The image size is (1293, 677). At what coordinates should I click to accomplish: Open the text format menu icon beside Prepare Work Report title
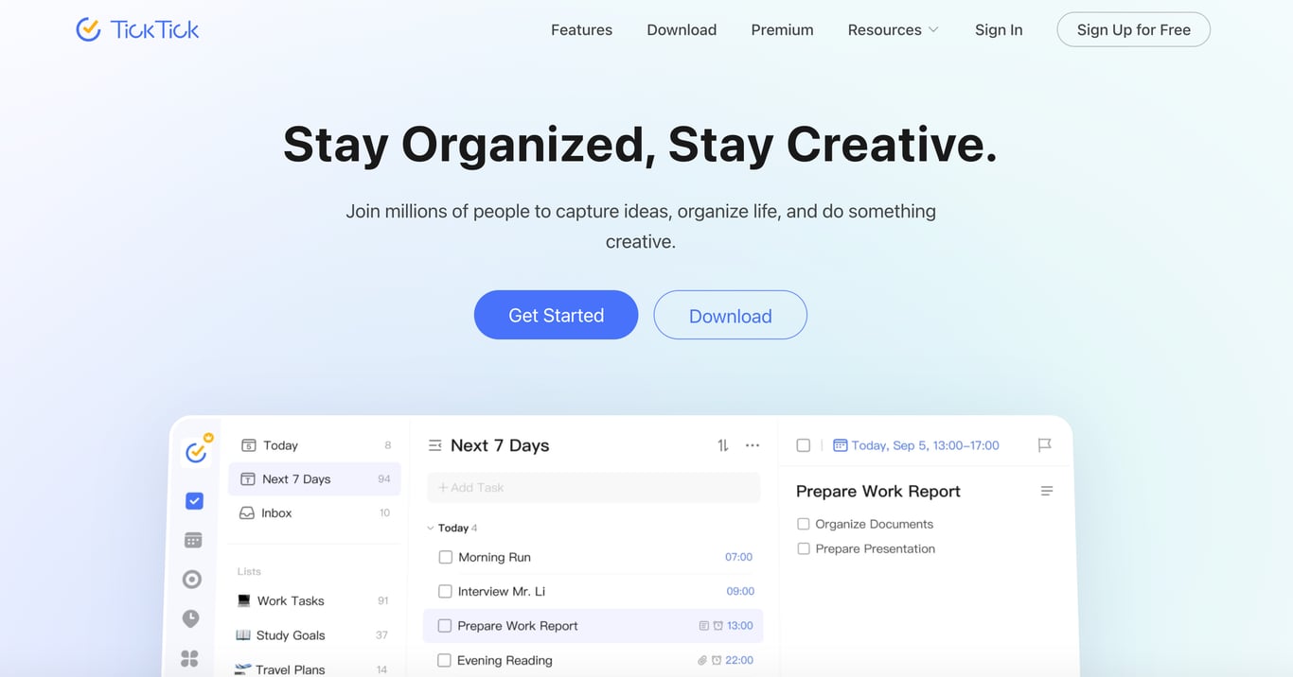(1047, 491)
